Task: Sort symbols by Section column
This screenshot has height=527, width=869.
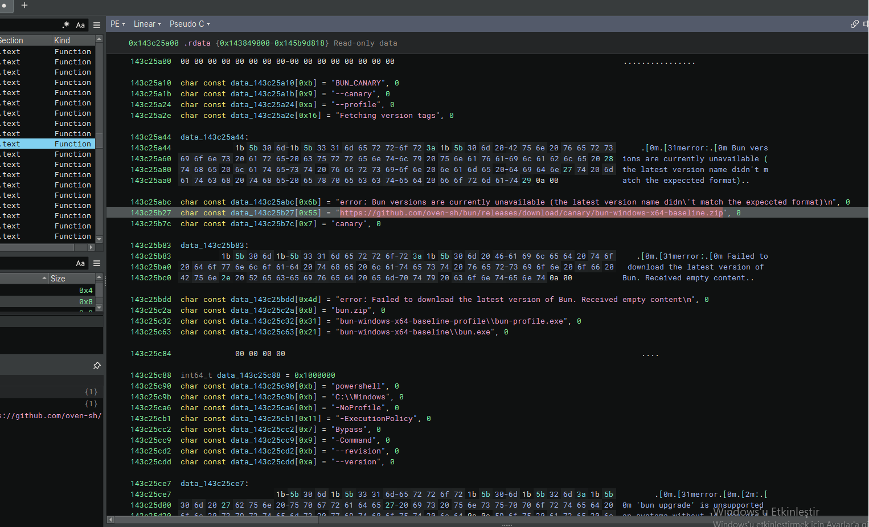Action: click(x=26, y=40)
